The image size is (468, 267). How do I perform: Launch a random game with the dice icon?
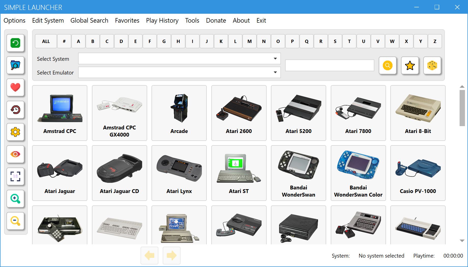pyautogui.click(x=432, y=66)
